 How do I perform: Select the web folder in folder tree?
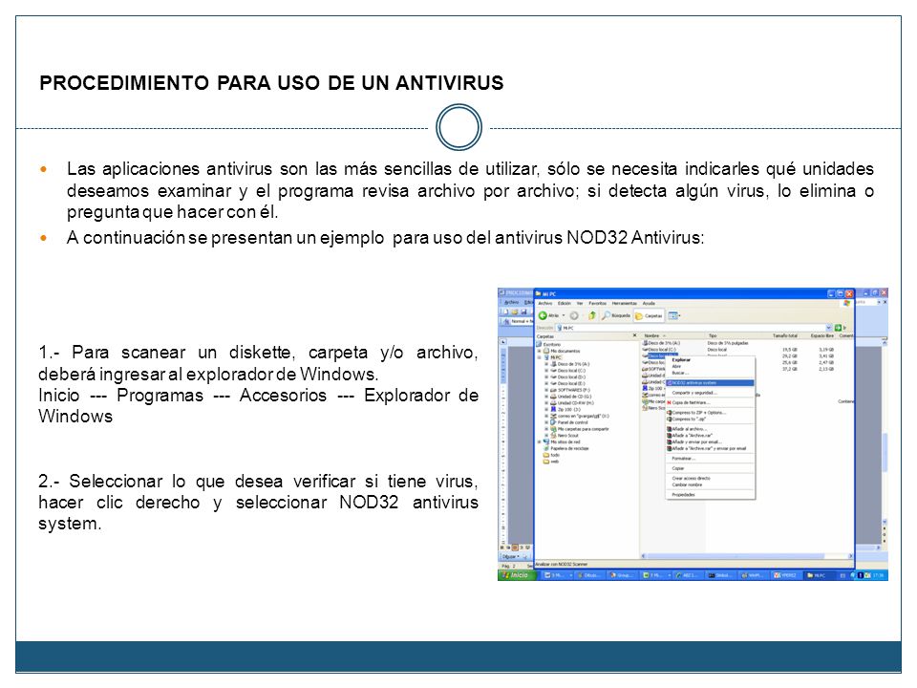pyautogui.click(x=551, y=461)
